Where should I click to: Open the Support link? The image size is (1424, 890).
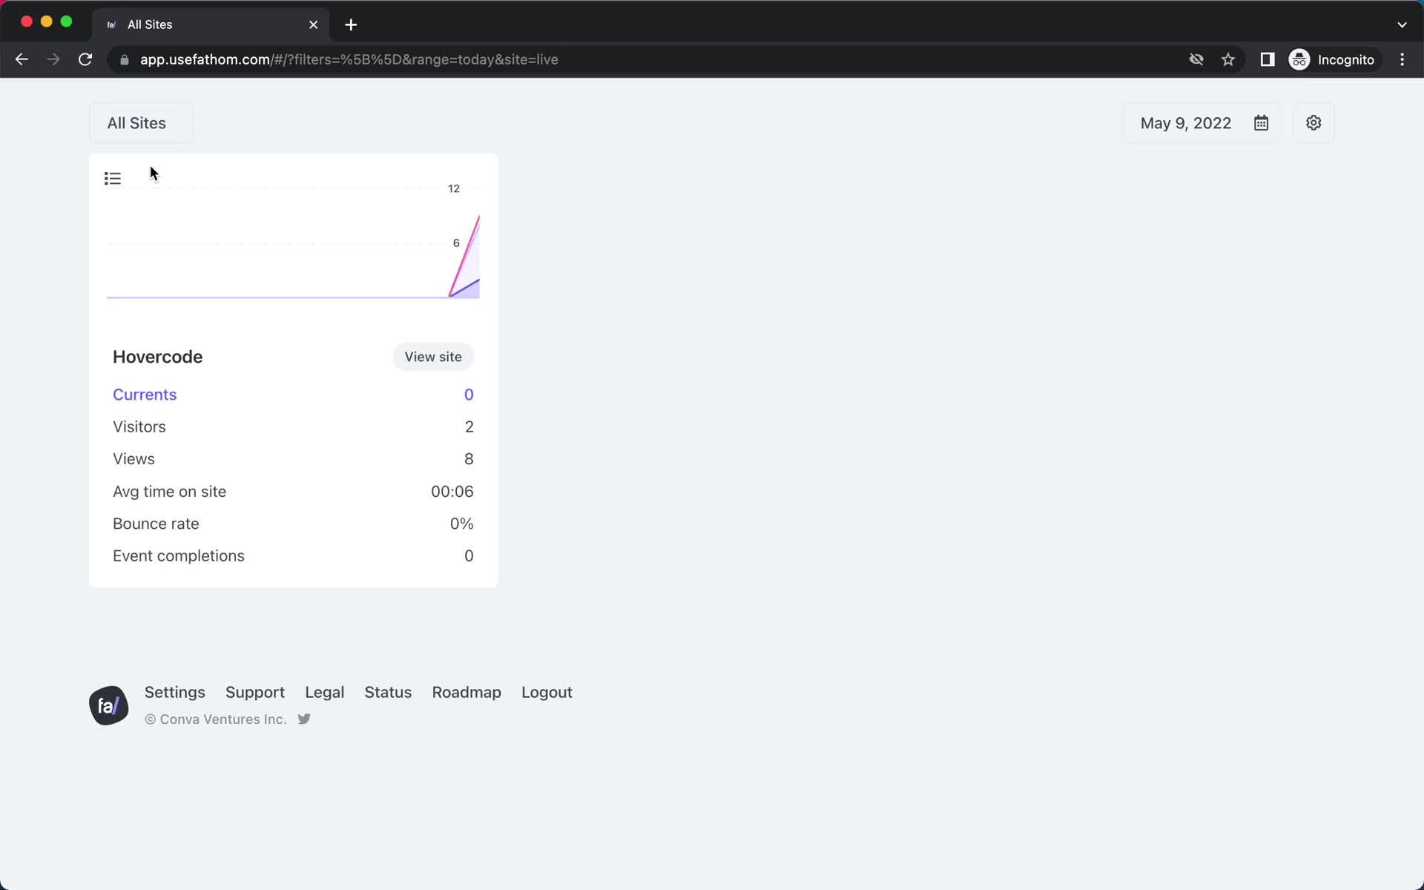[x=255, y=692]
